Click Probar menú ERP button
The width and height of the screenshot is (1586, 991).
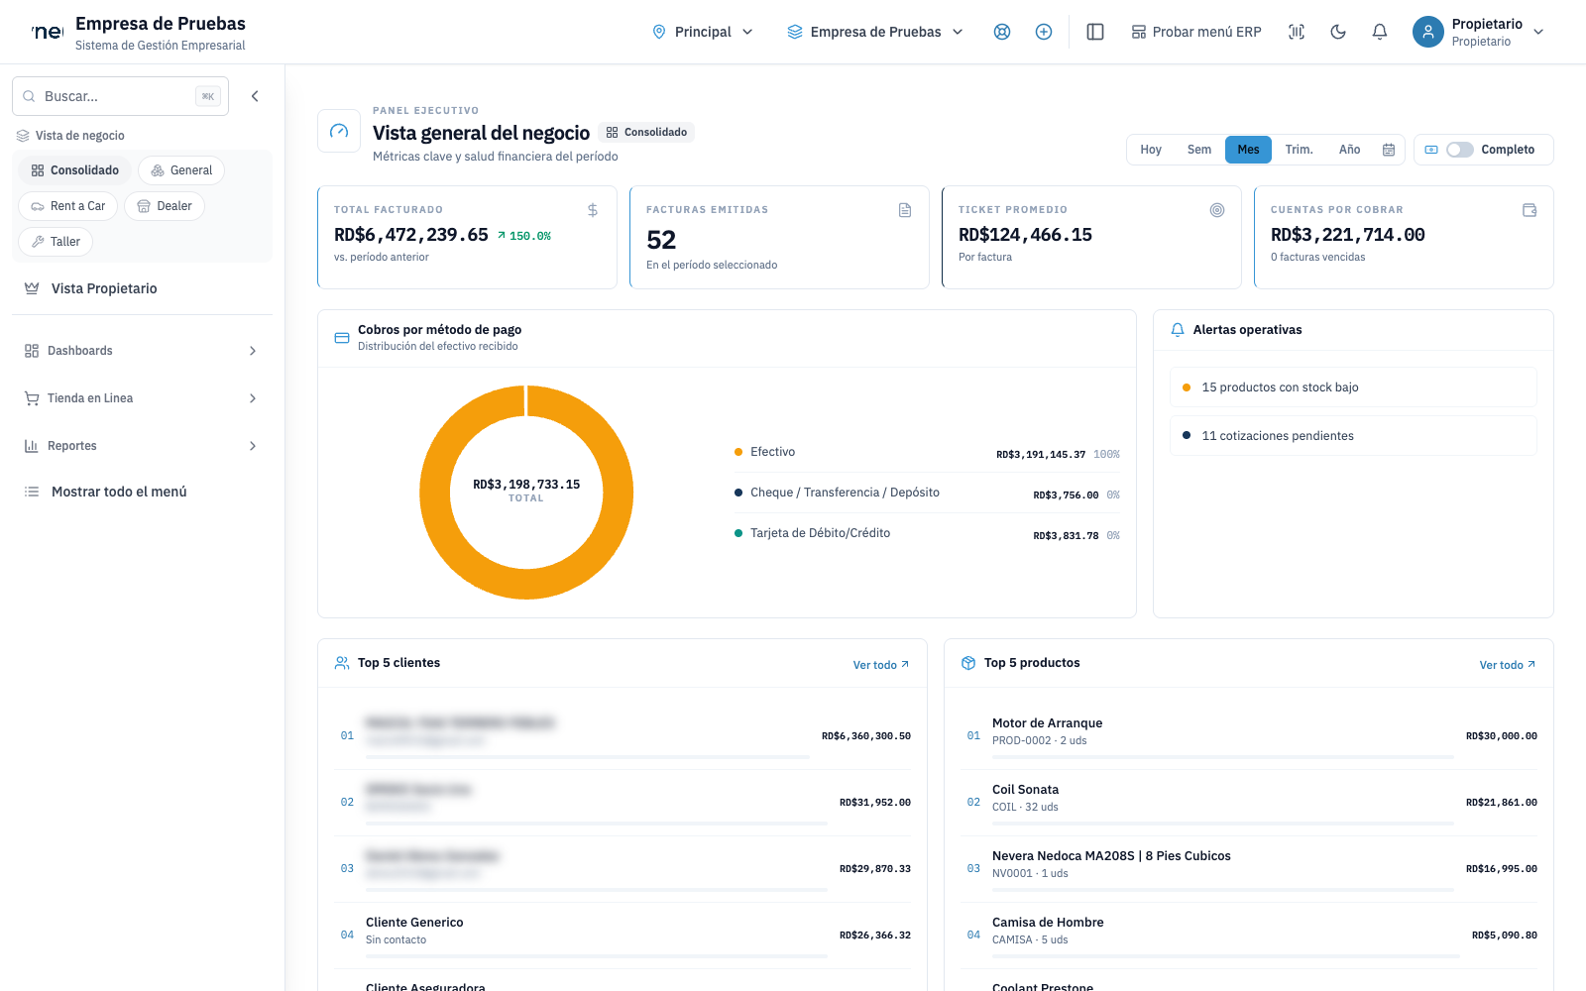coord(1196,32)
